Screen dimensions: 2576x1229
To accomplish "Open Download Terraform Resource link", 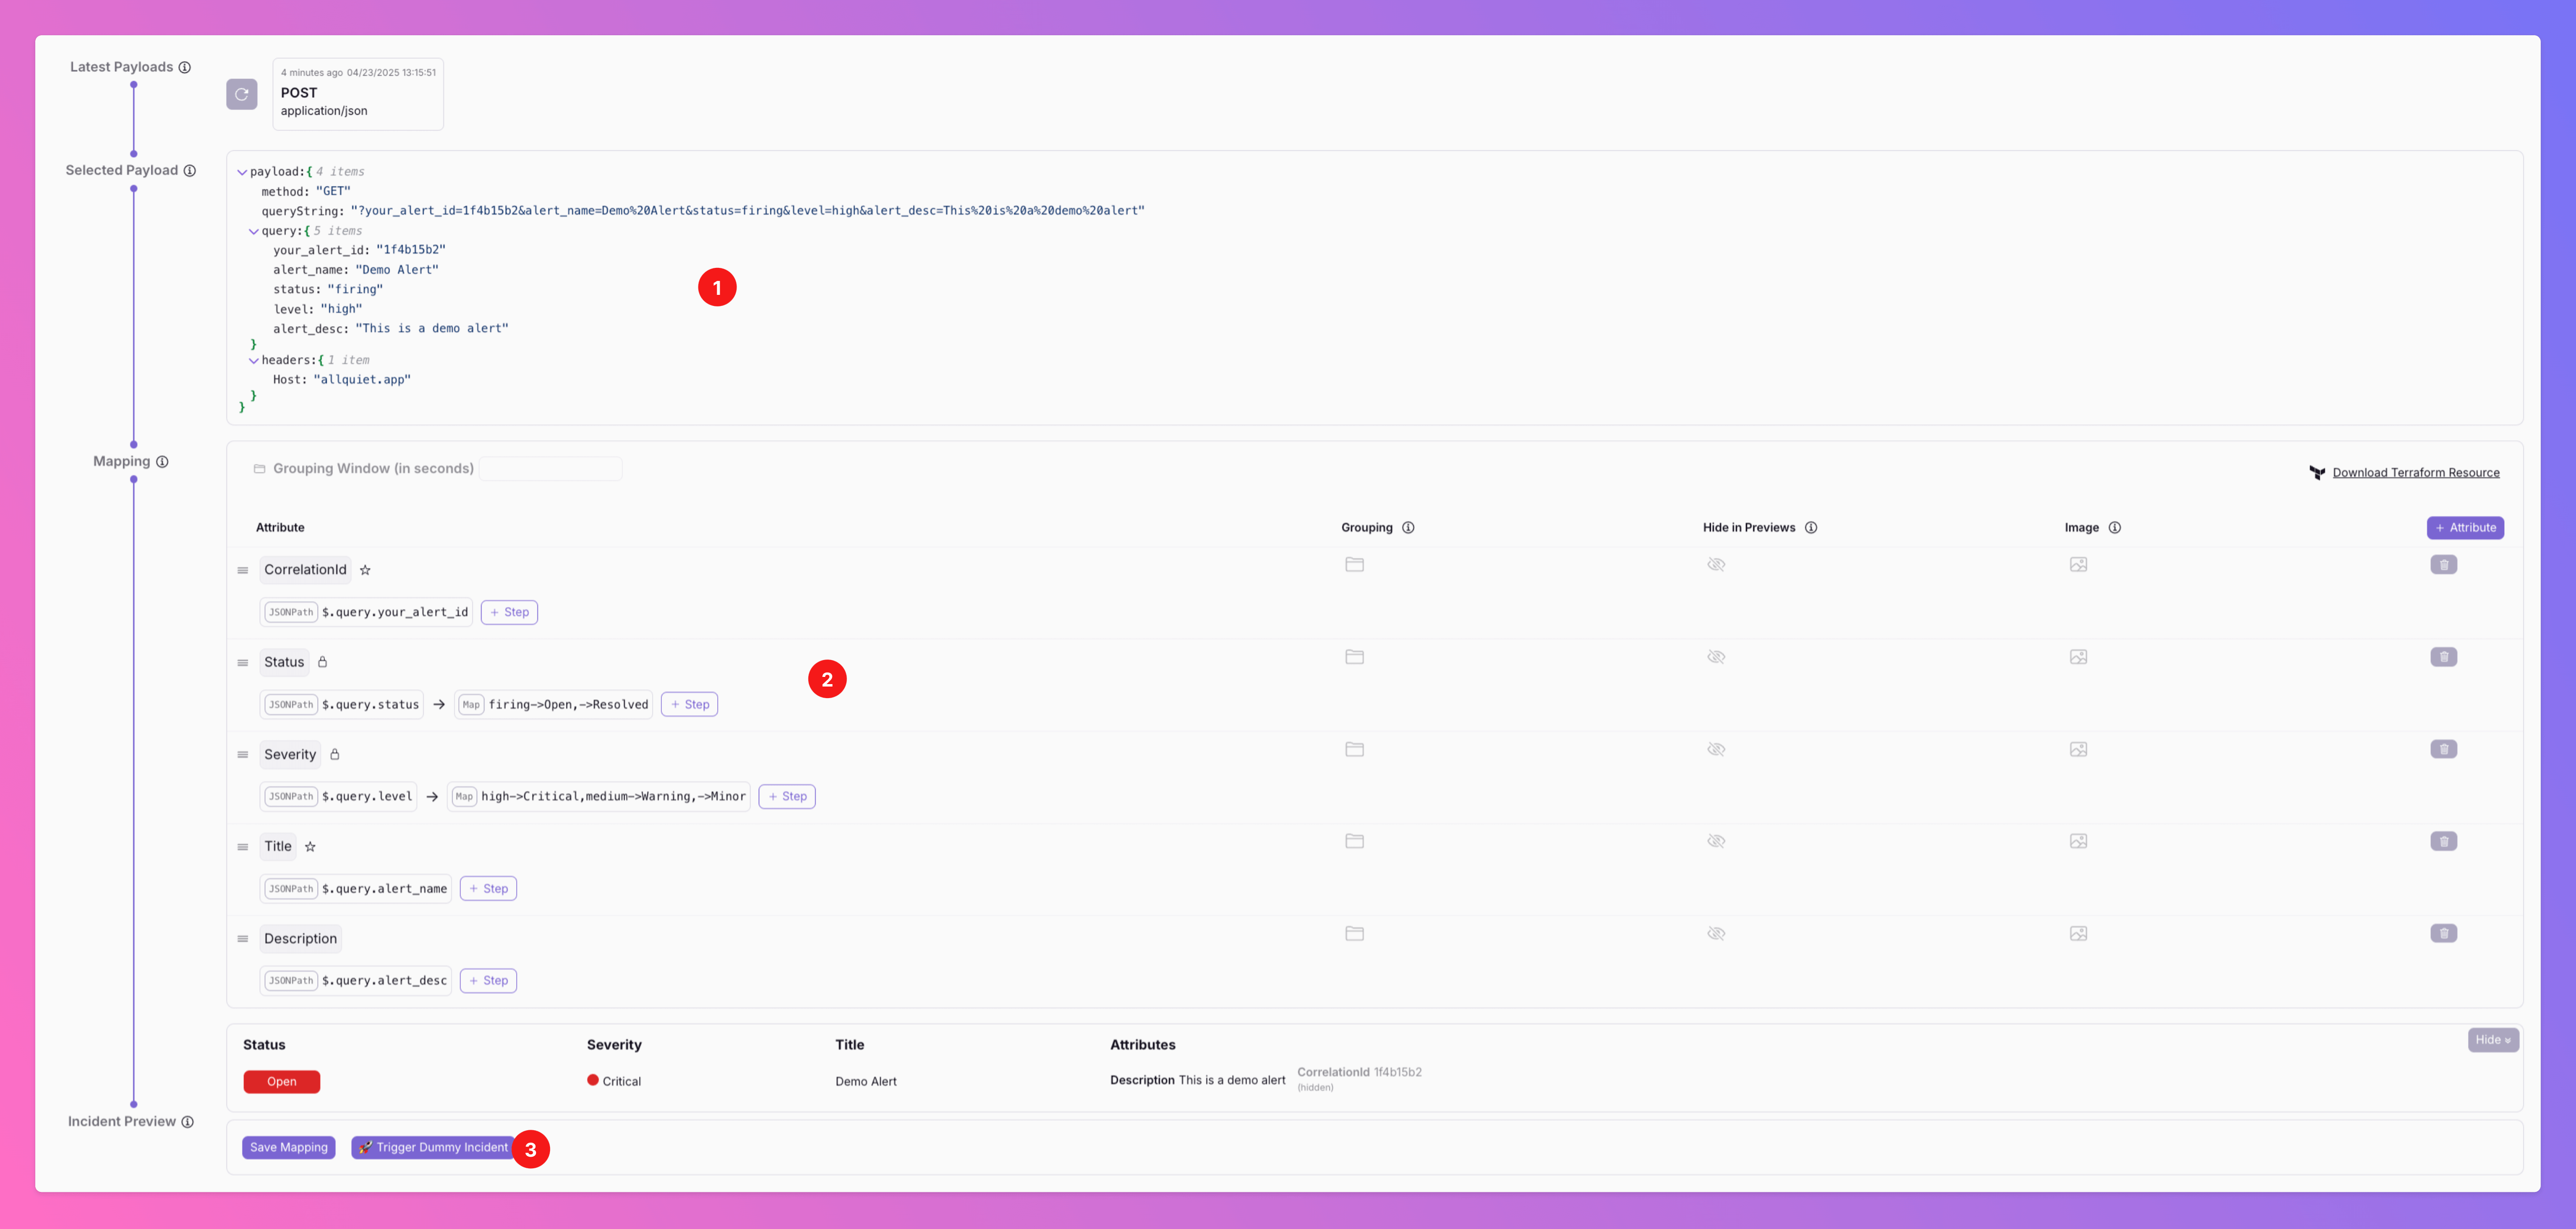I will 2415,473.
